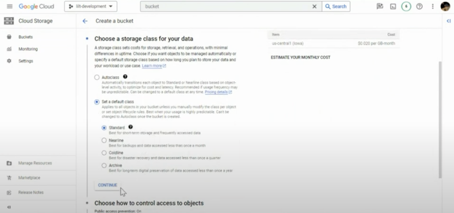Open the lilt-development project selector dropdown
The width and height of the screenshot is (454, 213).
click(x=90, y=6)
